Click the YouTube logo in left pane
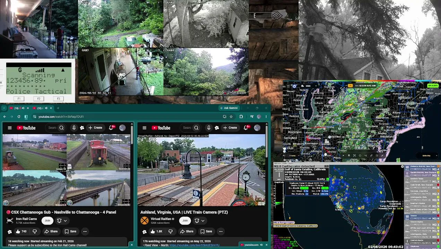441x249 pixels. 26,128
